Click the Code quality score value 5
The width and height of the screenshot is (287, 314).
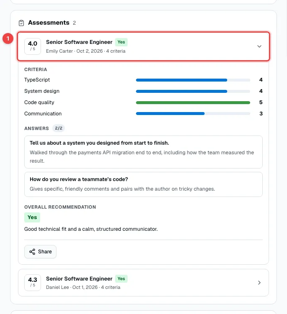[261, 102]
